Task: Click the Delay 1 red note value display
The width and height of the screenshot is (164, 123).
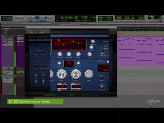Action: pos(62,86)
